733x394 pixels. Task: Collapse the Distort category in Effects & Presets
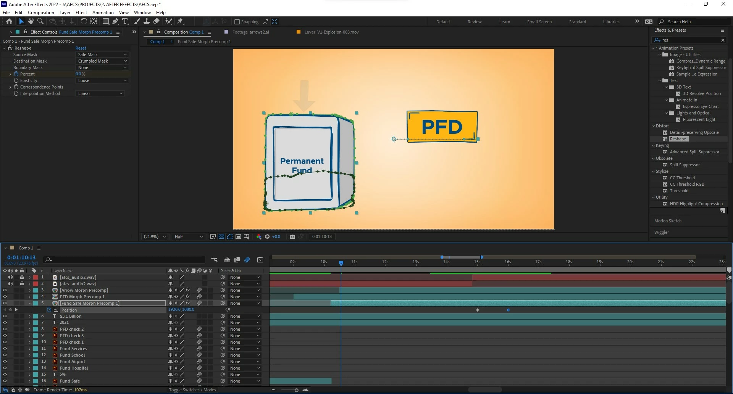653,126
